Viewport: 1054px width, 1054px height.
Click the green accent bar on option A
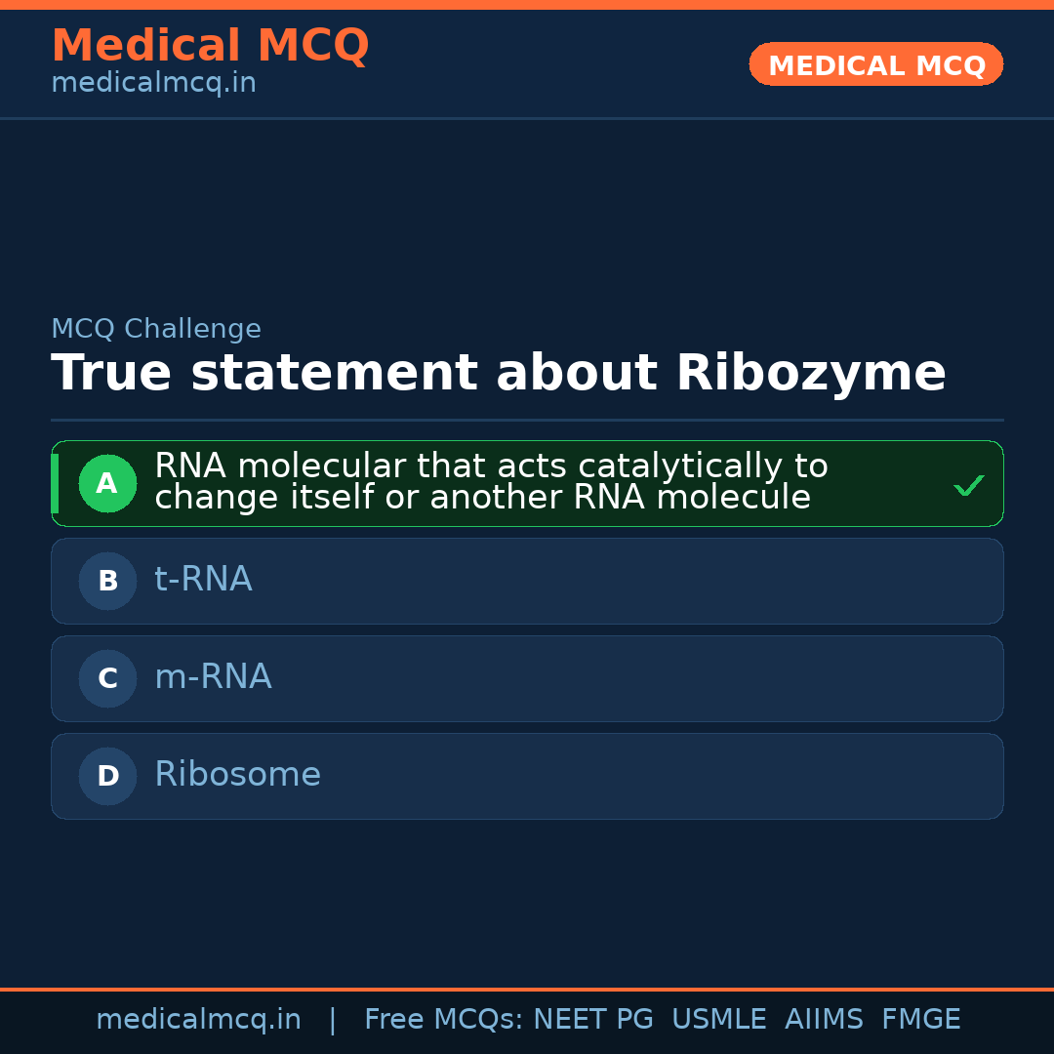click(x=55, y=483)
